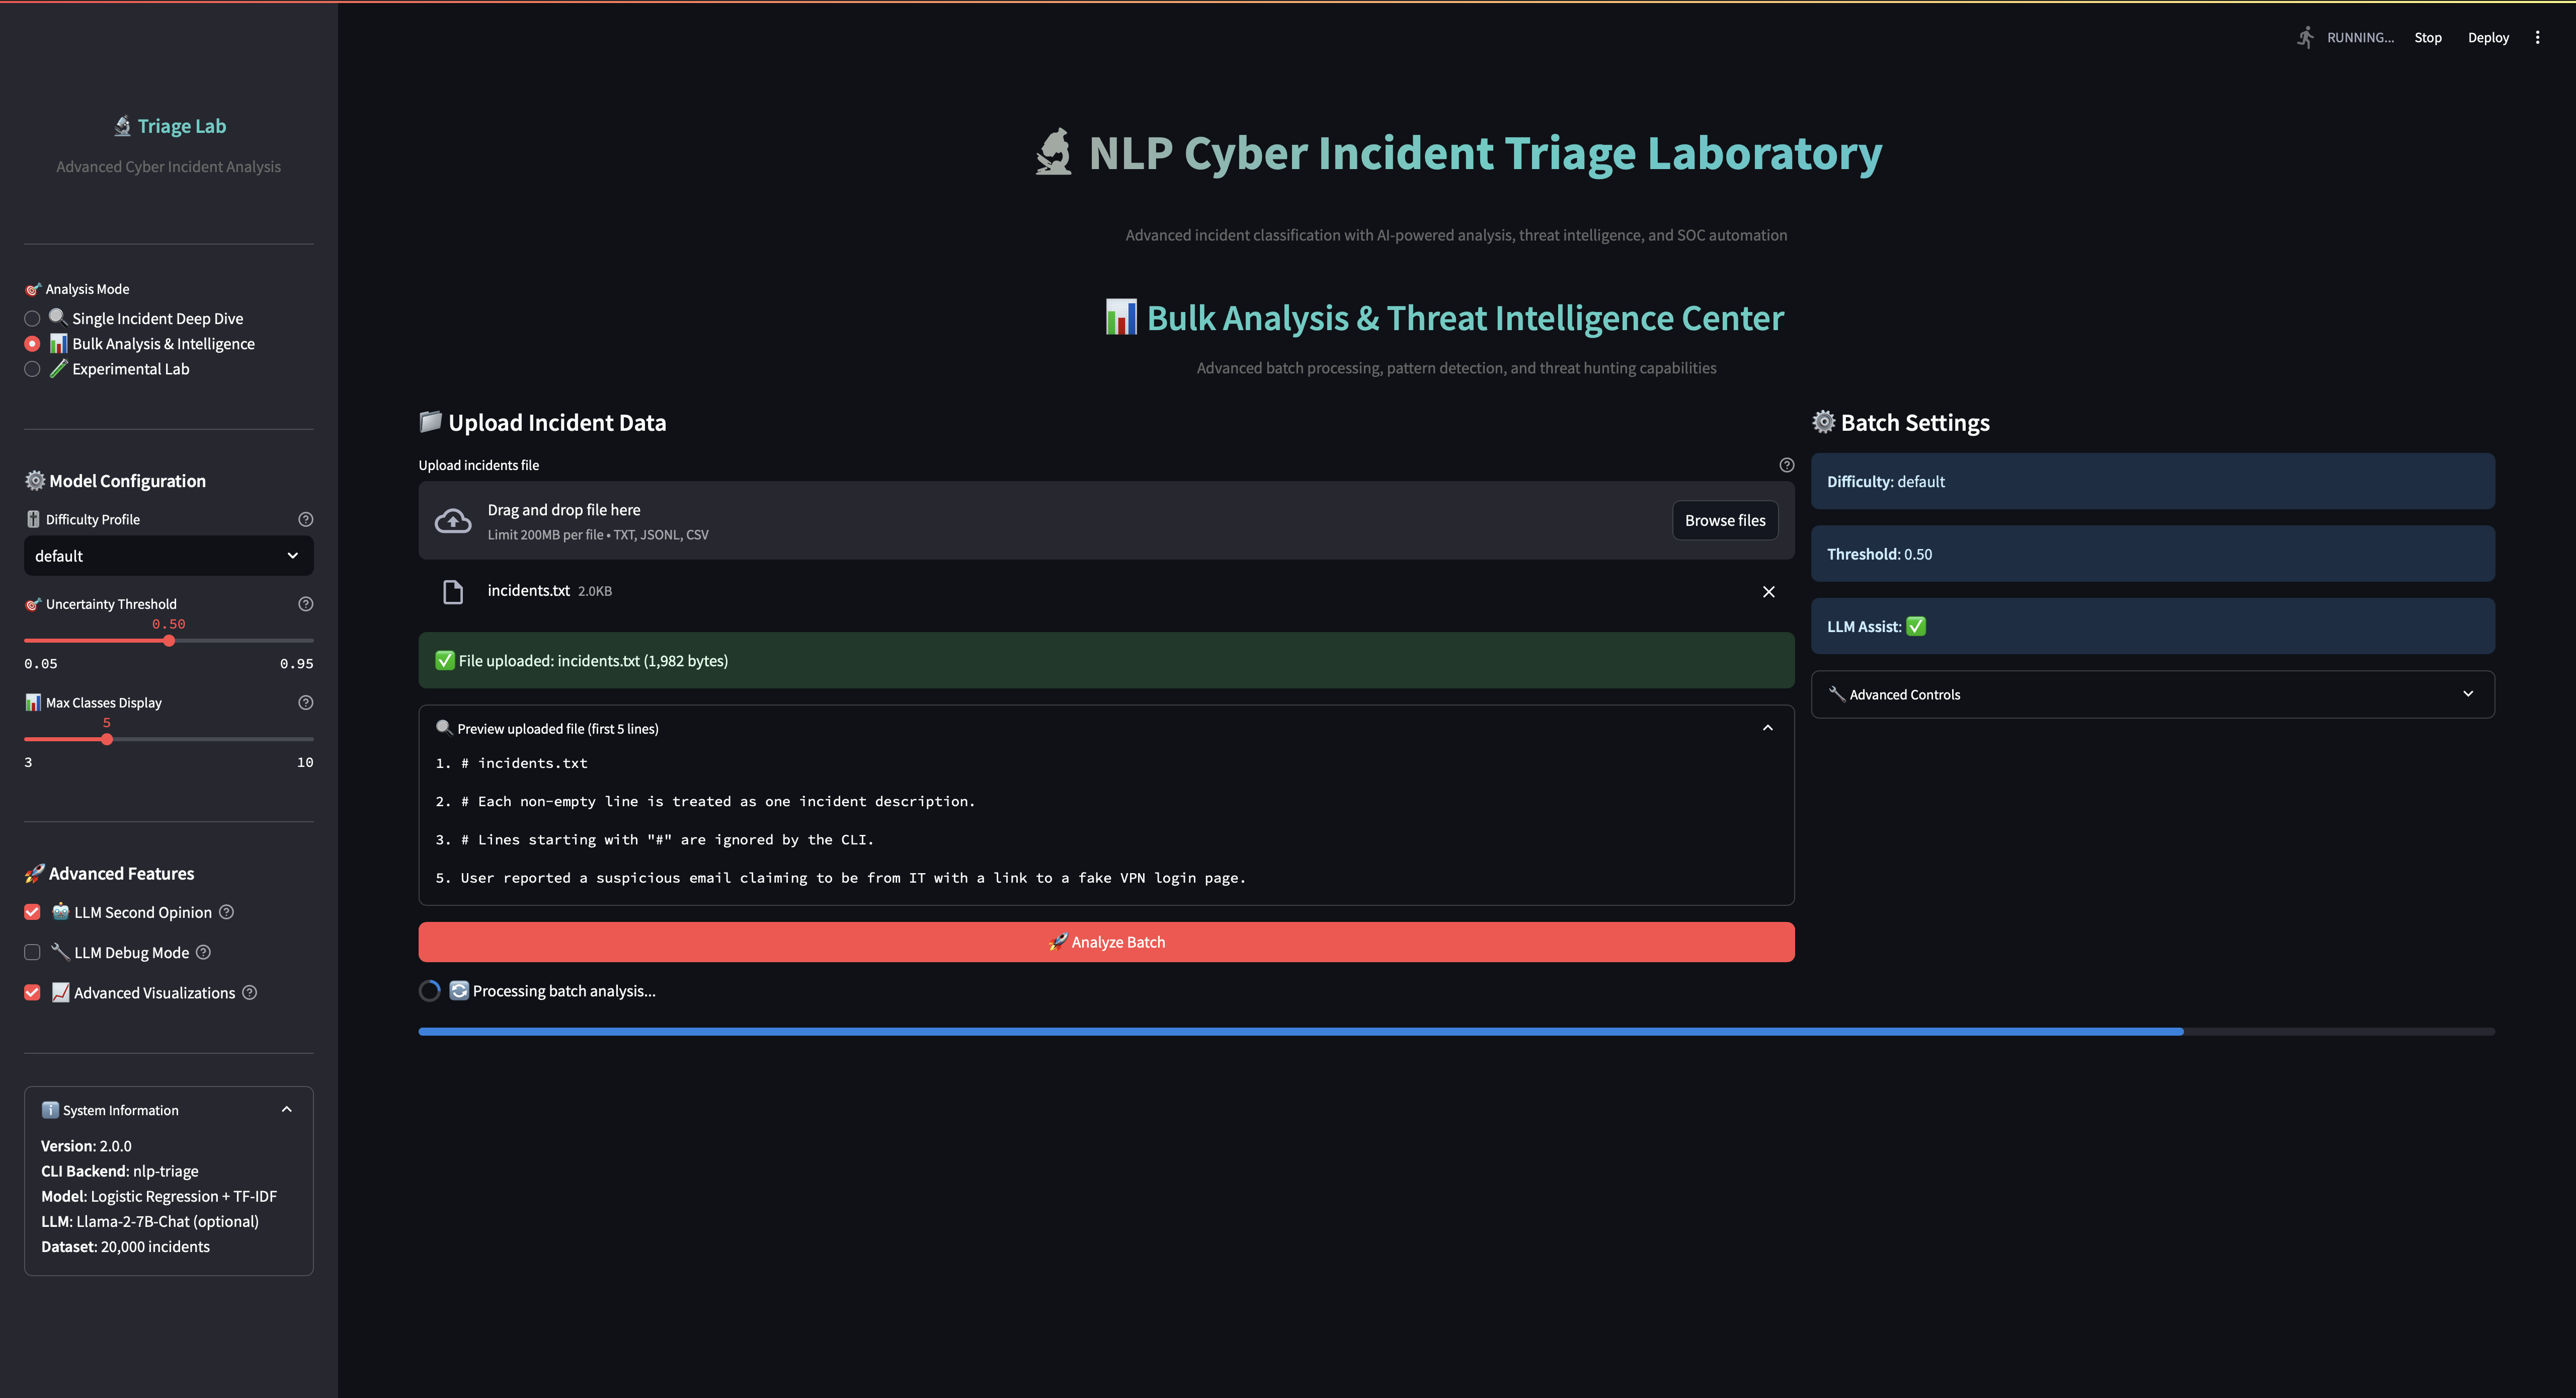The image size is (2576, 1398).
Task: Collapse the uploaded file preview panel
Action: point(1766,728)
